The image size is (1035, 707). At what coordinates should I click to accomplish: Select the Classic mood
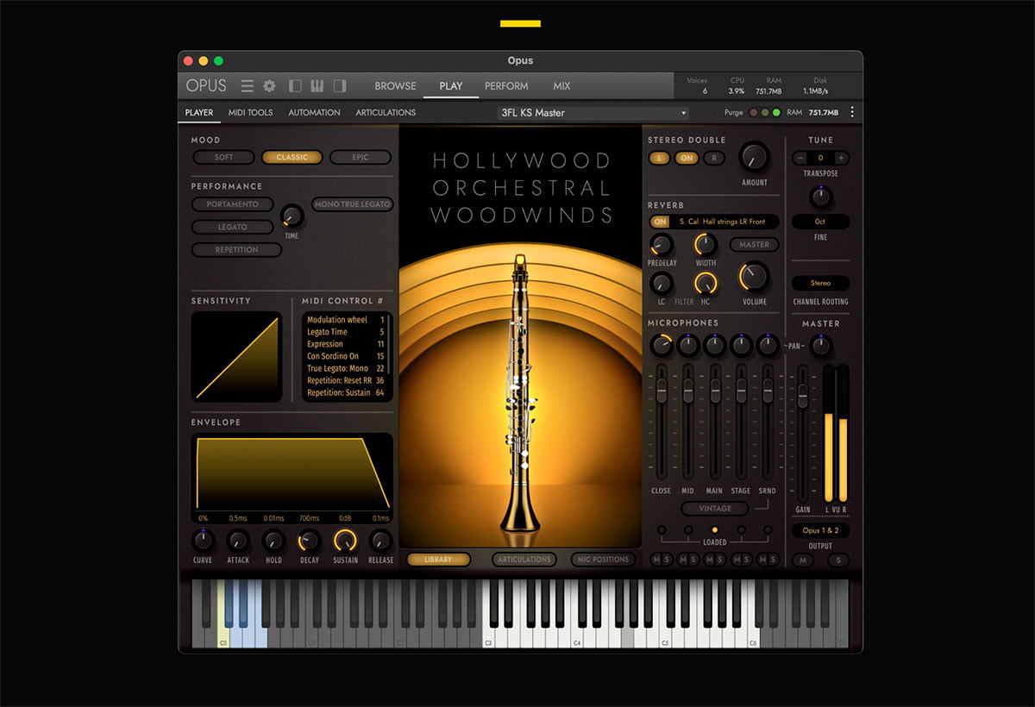[x=292, y=157]
